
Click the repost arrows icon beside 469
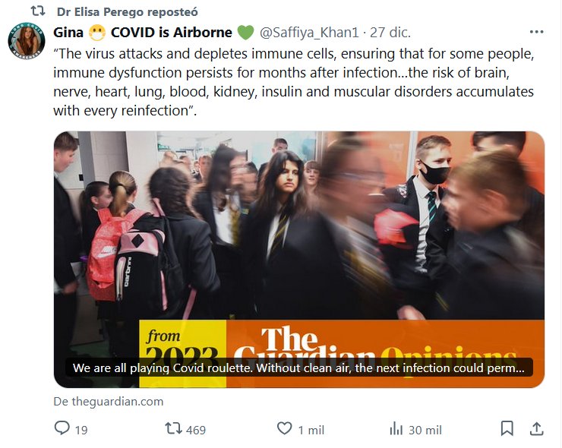173,428
